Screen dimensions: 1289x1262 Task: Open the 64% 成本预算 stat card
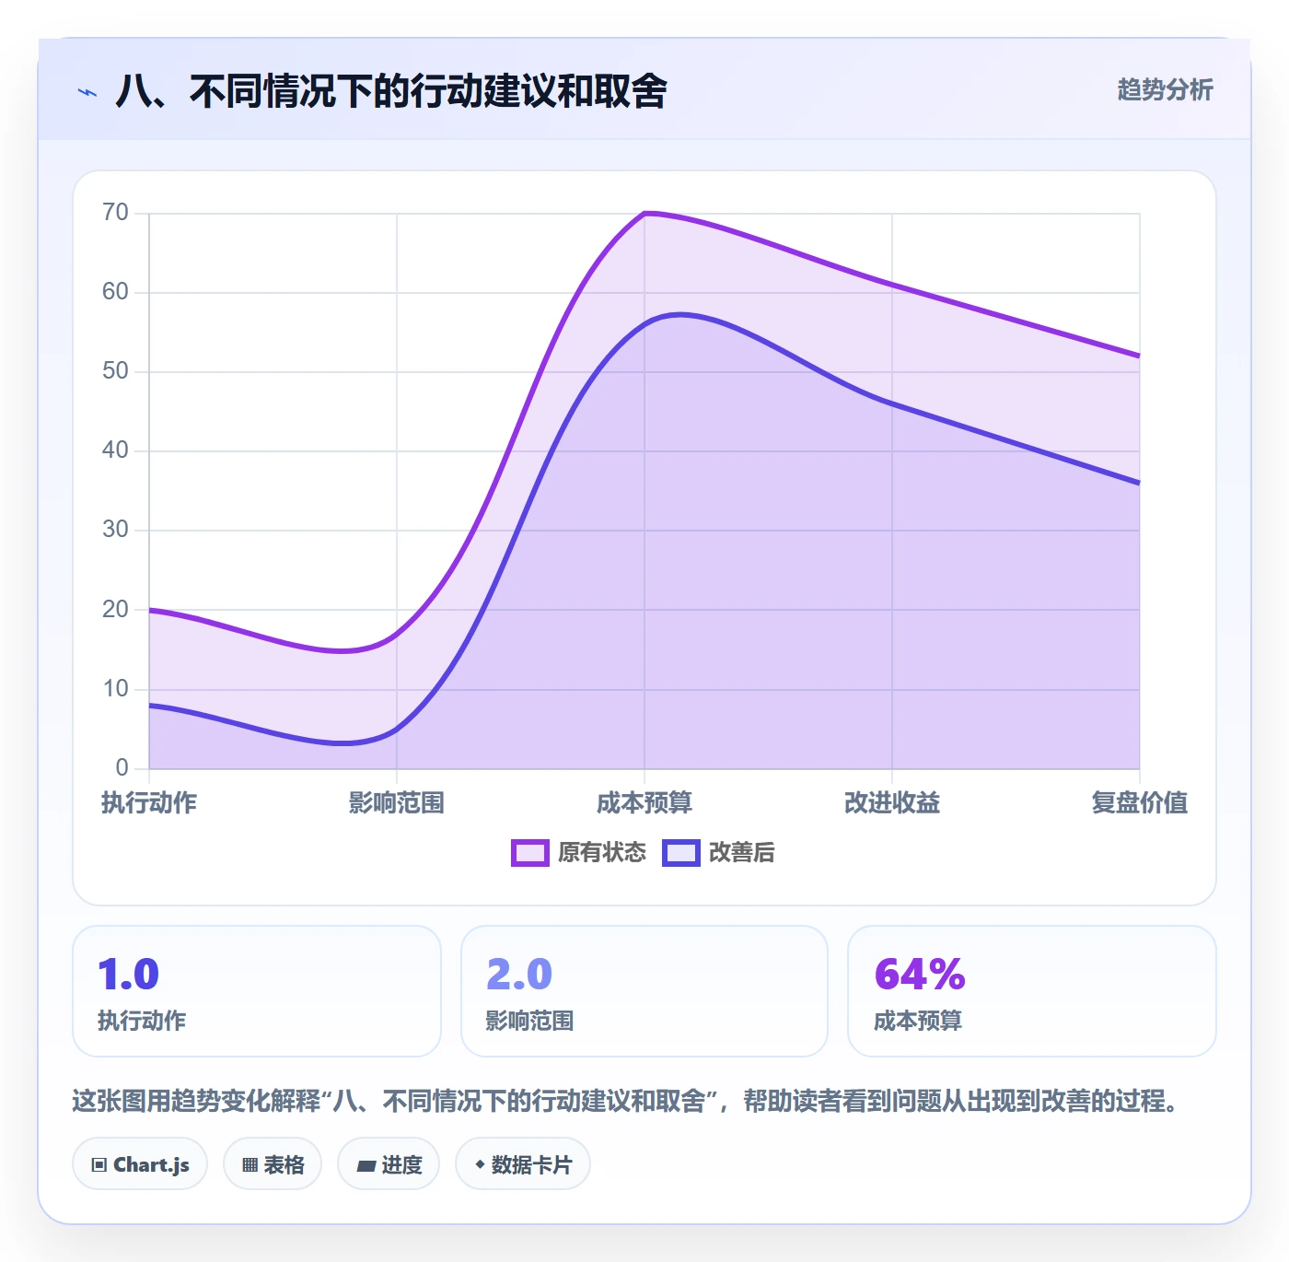click(x=1032, y=991)
